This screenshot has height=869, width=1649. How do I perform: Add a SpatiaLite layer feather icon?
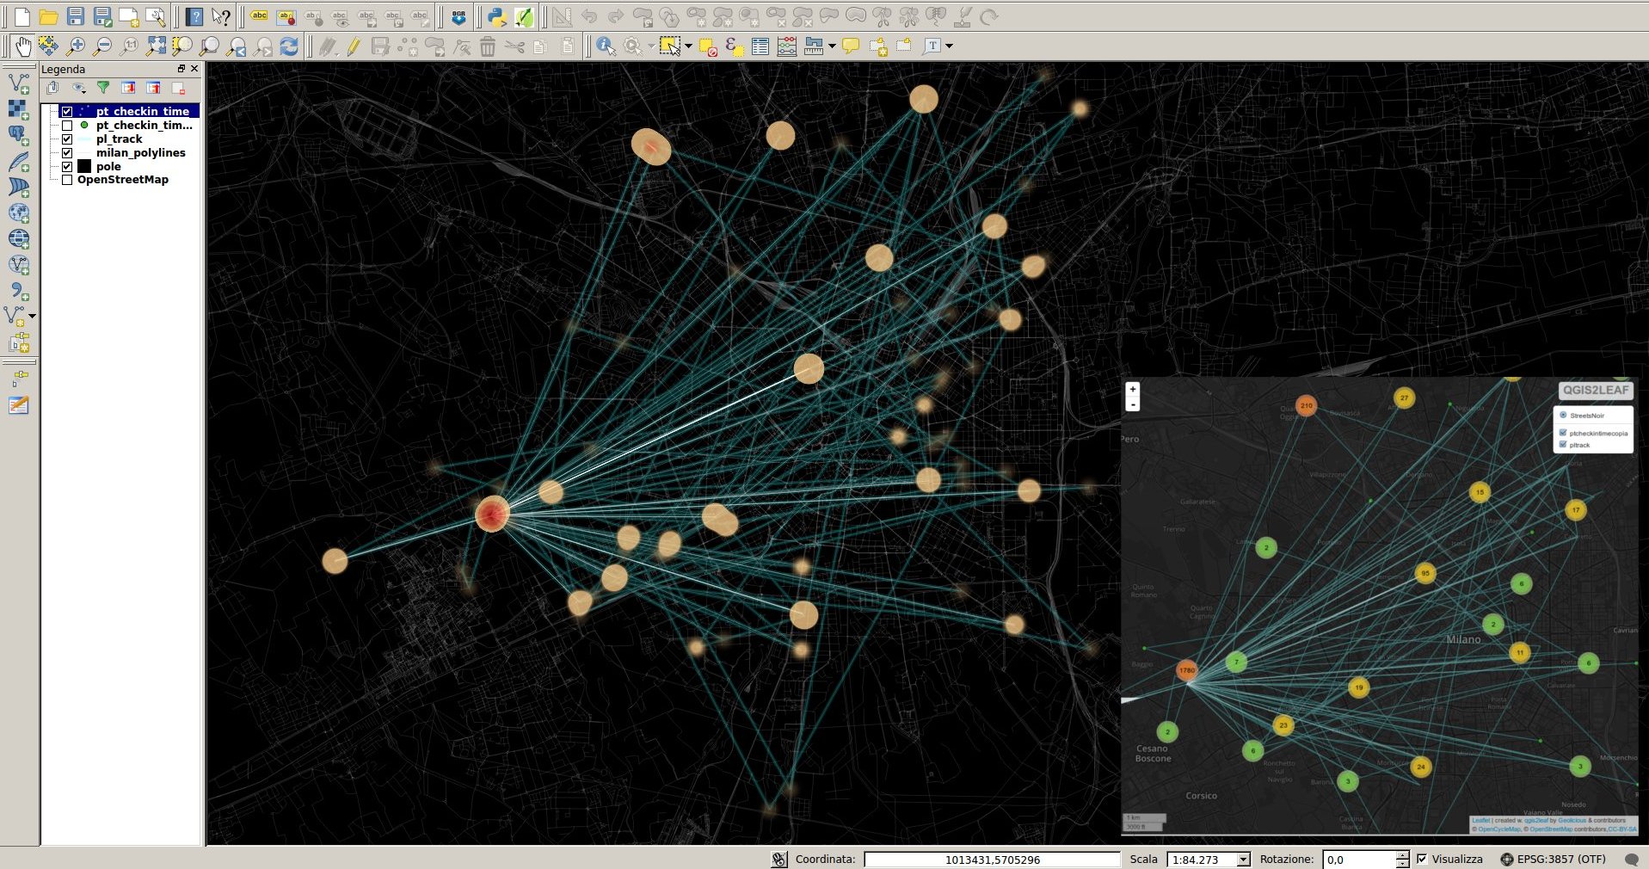[19, 161]
